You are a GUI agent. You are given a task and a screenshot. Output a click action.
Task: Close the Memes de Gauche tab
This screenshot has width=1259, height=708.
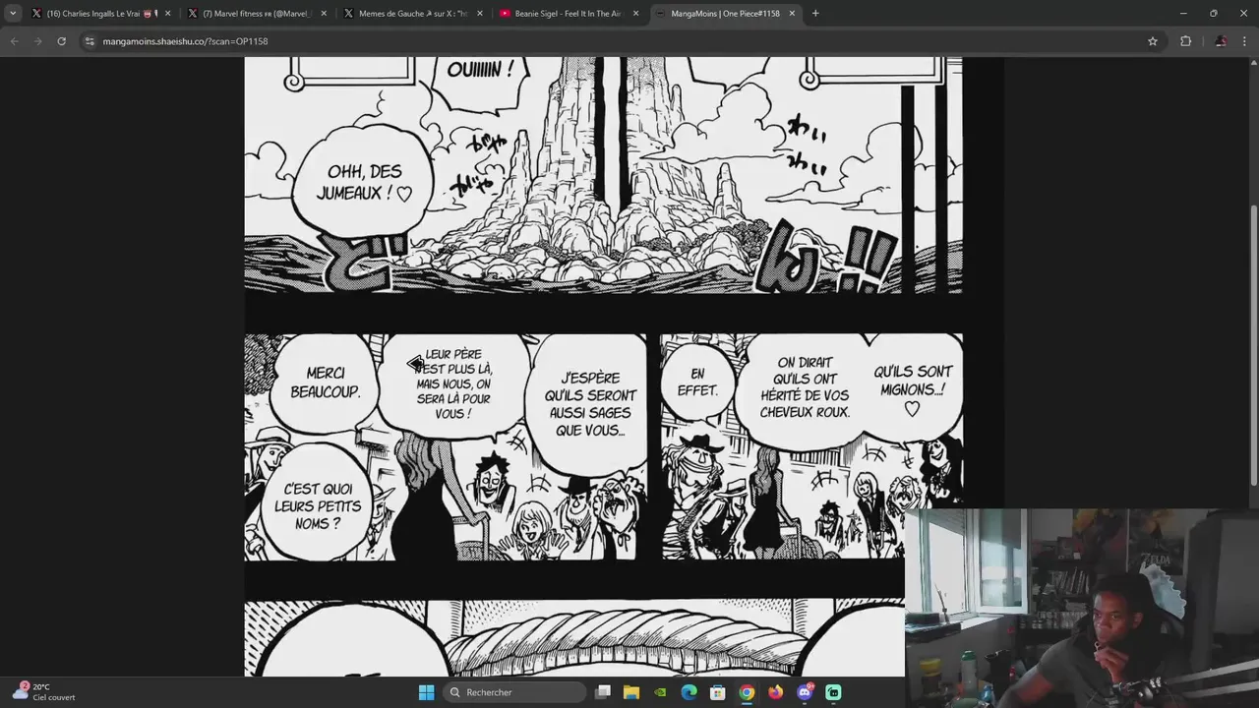click(x=480, y=14)
